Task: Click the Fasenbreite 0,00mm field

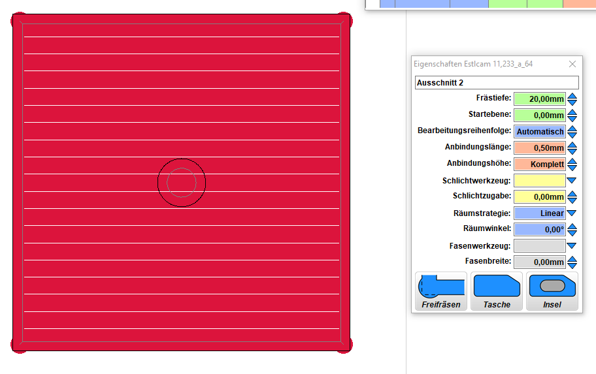Action: click(539, 262)
